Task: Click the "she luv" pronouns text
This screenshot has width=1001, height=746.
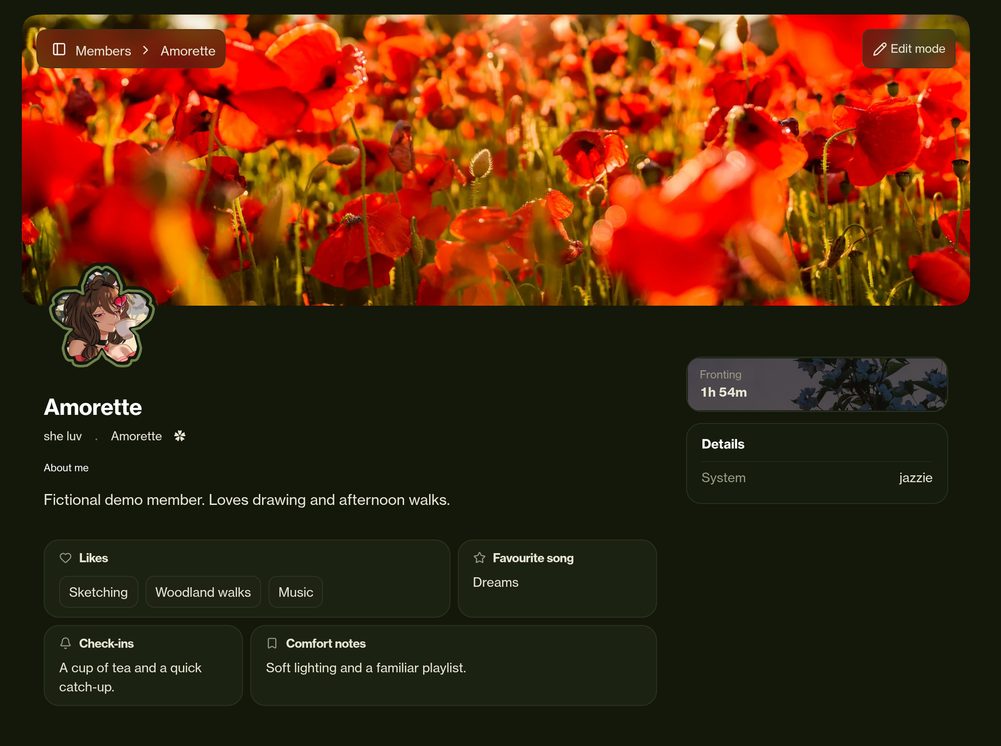Action: [x=63, y=436]
